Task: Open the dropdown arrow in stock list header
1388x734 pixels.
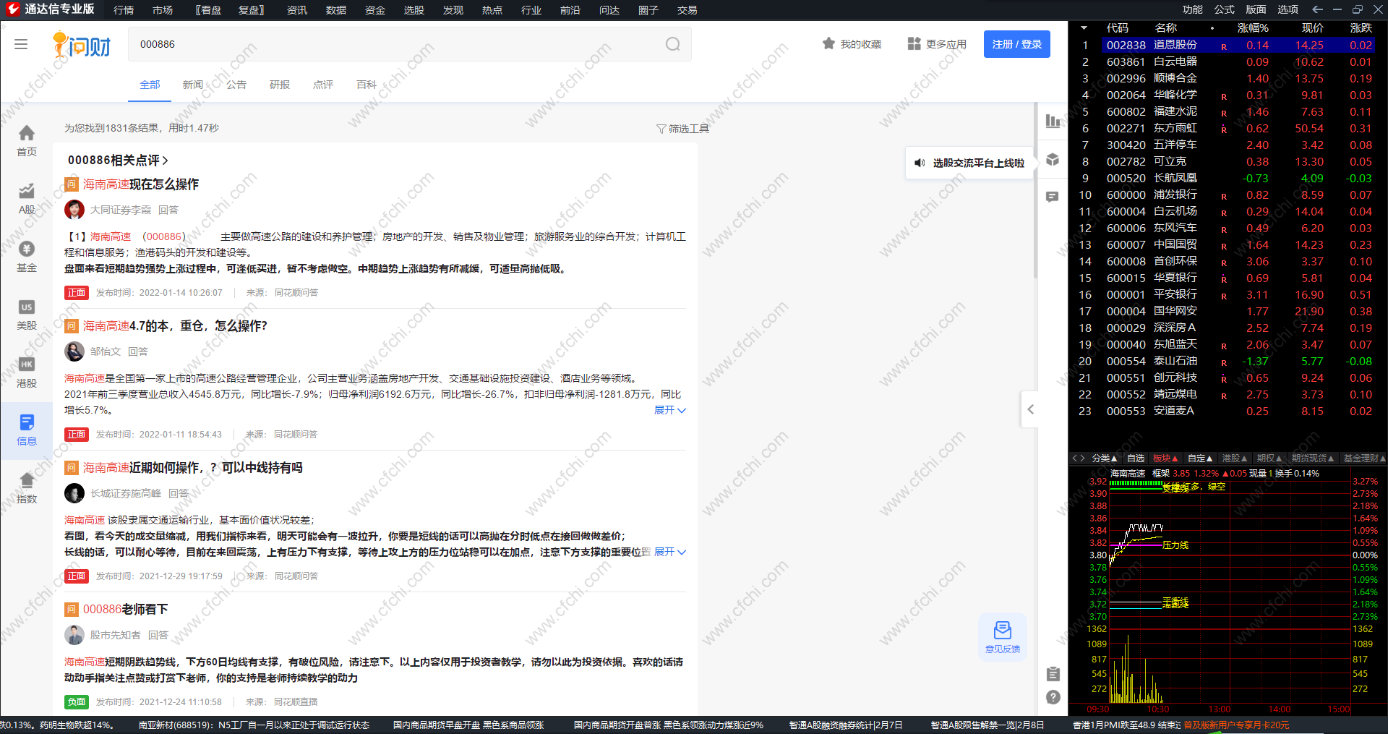Action: pyautogui.click(x=1084, y=28)
